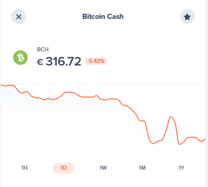Screen dimensions: 208x187
Task: Switch chart to the 1W range
Action: [103, 168]
